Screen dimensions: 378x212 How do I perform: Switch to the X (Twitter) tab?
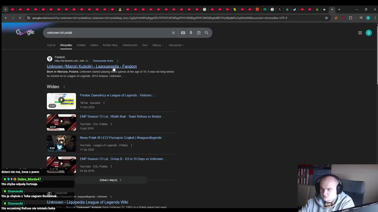coord(280,9)
